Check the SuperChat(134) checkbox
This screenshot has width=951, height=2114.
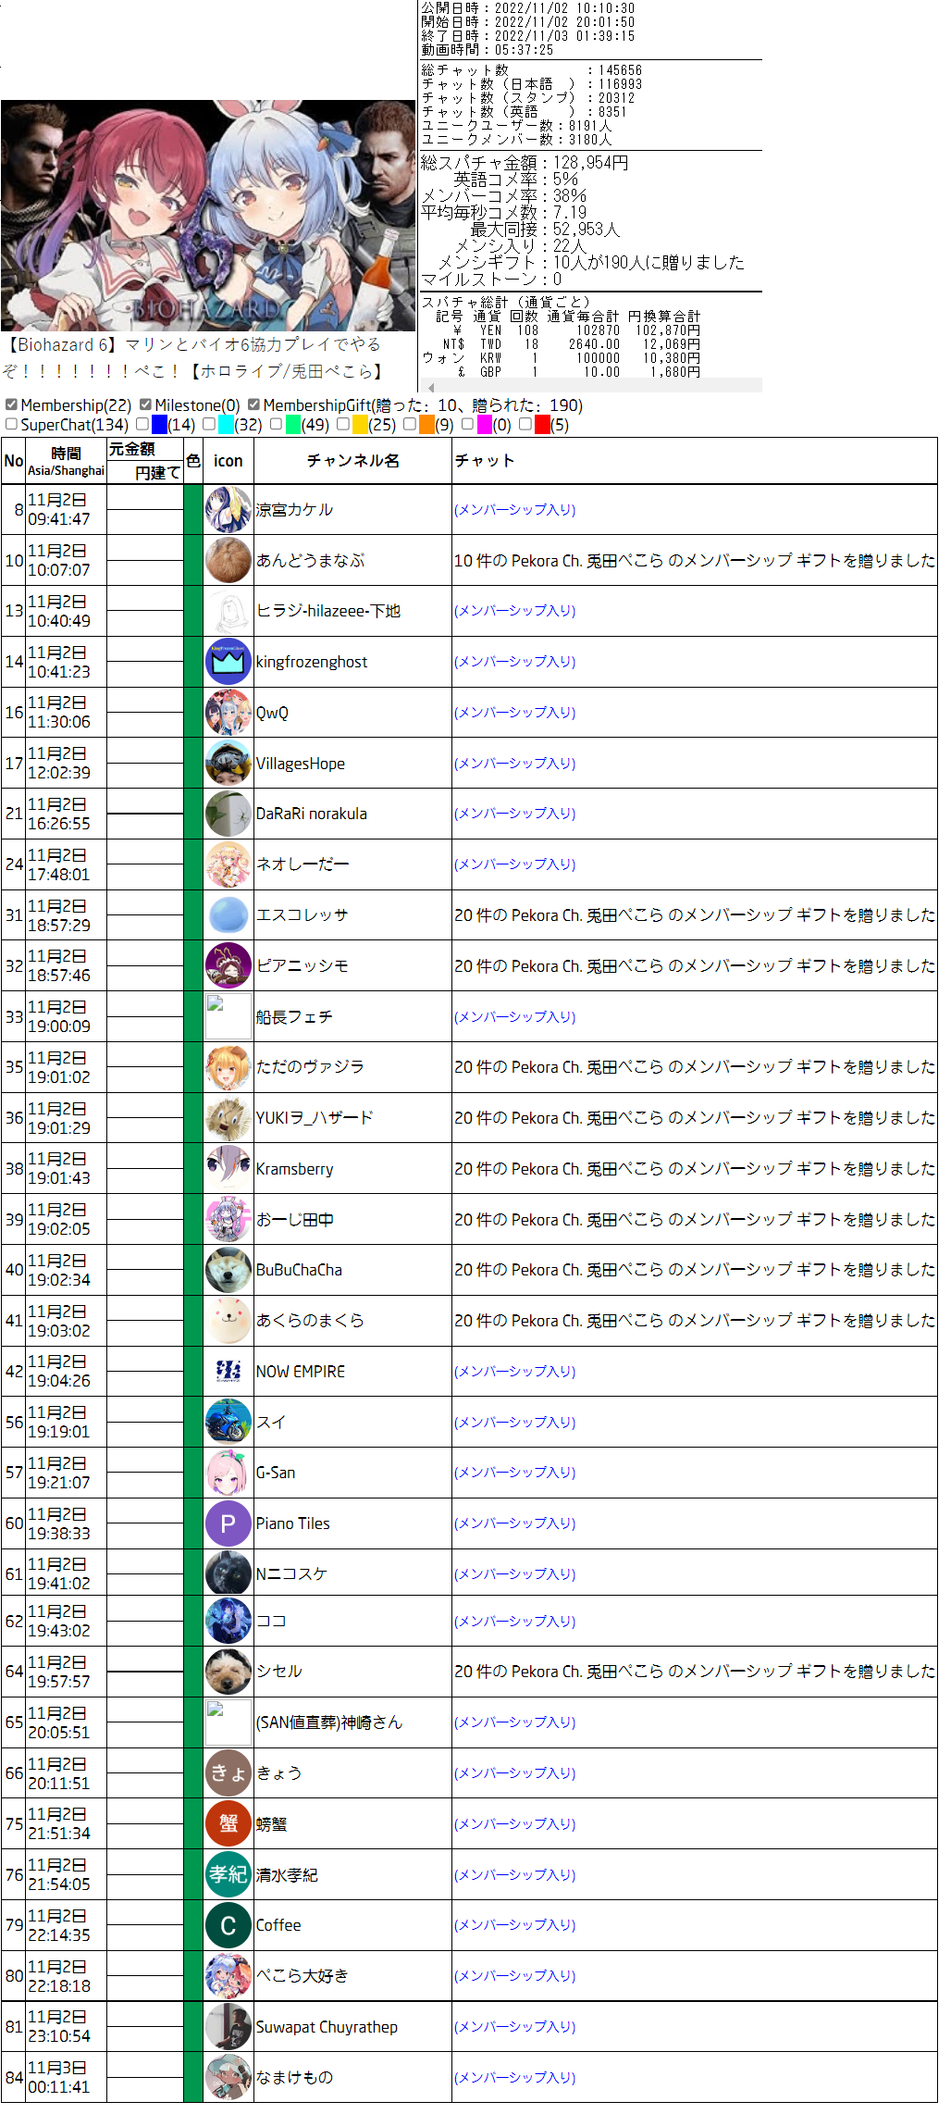tap(11, 424)
